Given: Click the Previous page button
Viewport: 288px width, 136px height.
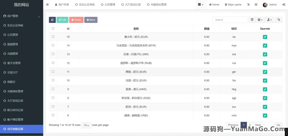Looking at the screenshot, I should [x=233, y=125].
